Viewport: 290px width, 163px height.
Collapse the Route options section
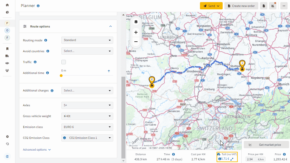coord(111,27)
